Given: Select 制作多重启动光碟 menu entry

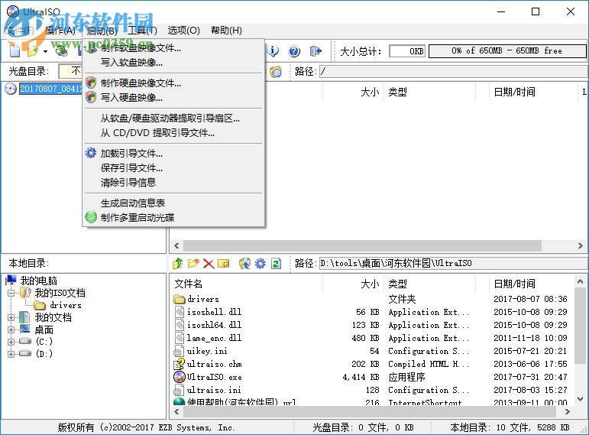Looking at the screenshot, I should 173,218.
